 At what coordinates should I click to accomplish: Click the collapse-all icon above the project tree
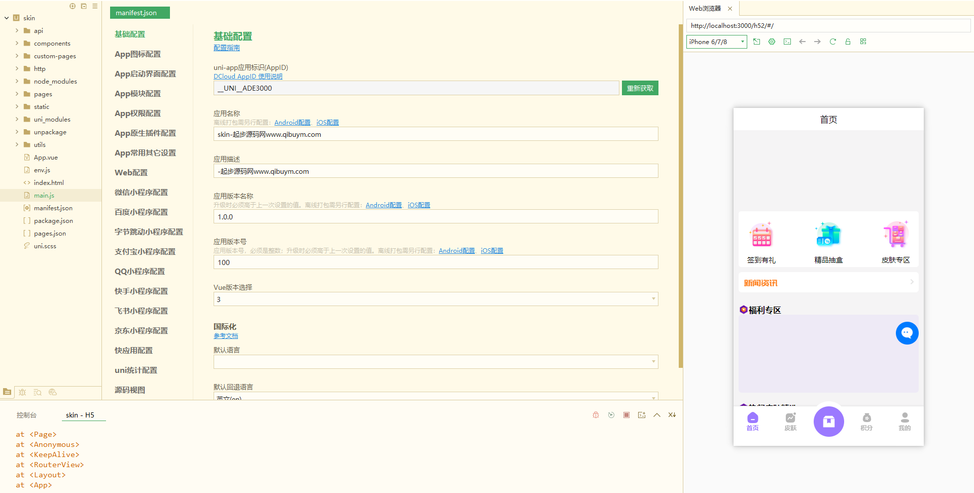84,6
